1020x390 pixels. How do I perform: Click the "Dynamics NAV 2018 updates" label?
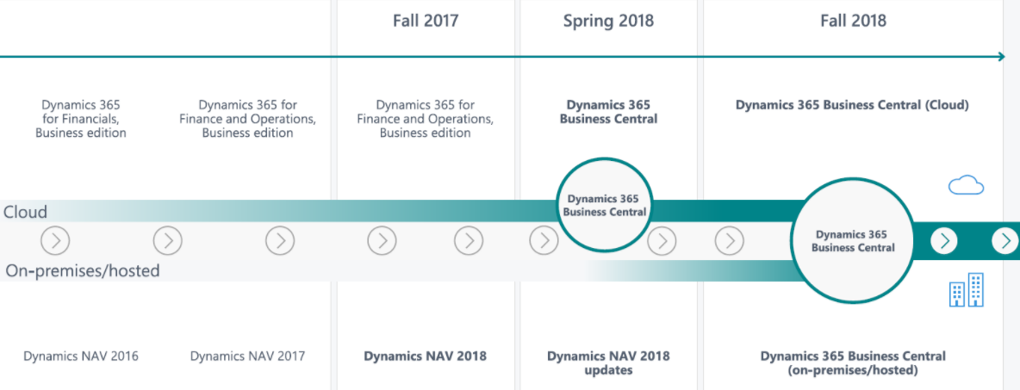coord(608,363)
